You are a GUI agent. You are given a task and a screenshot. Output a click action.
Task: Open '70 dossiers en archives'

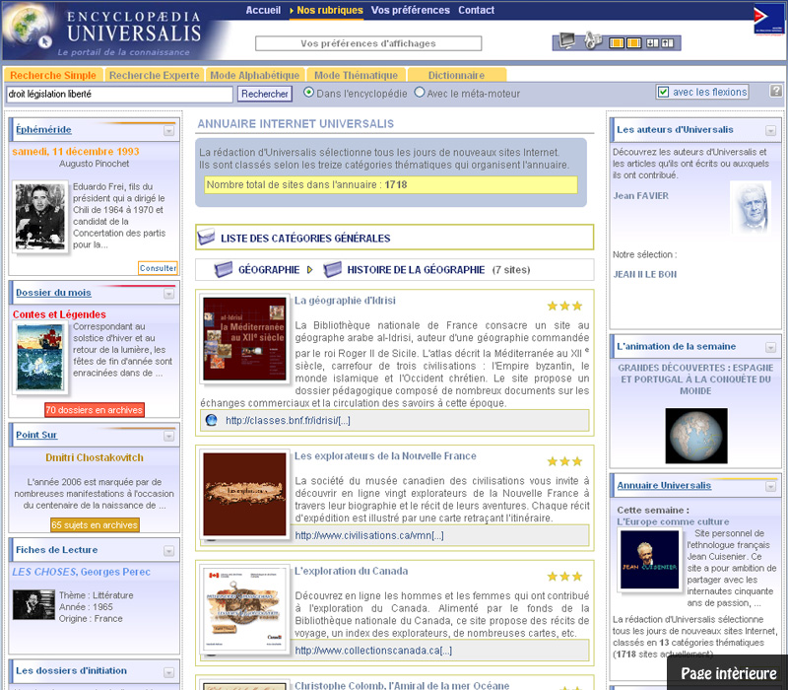pyautogui.click(x=94, y=410)
